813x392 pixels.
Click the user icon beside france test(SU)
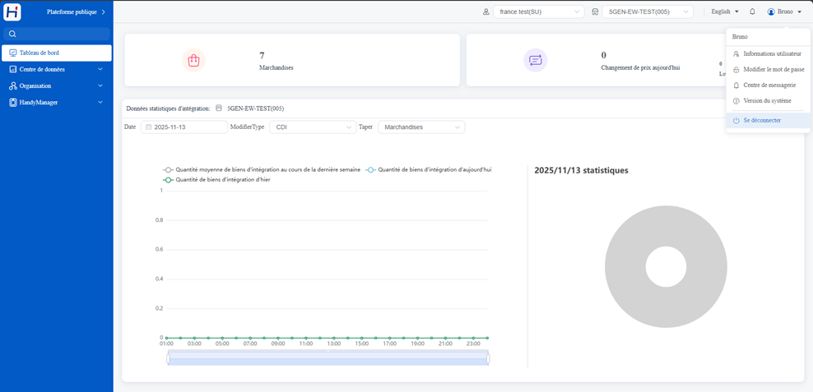485,12
